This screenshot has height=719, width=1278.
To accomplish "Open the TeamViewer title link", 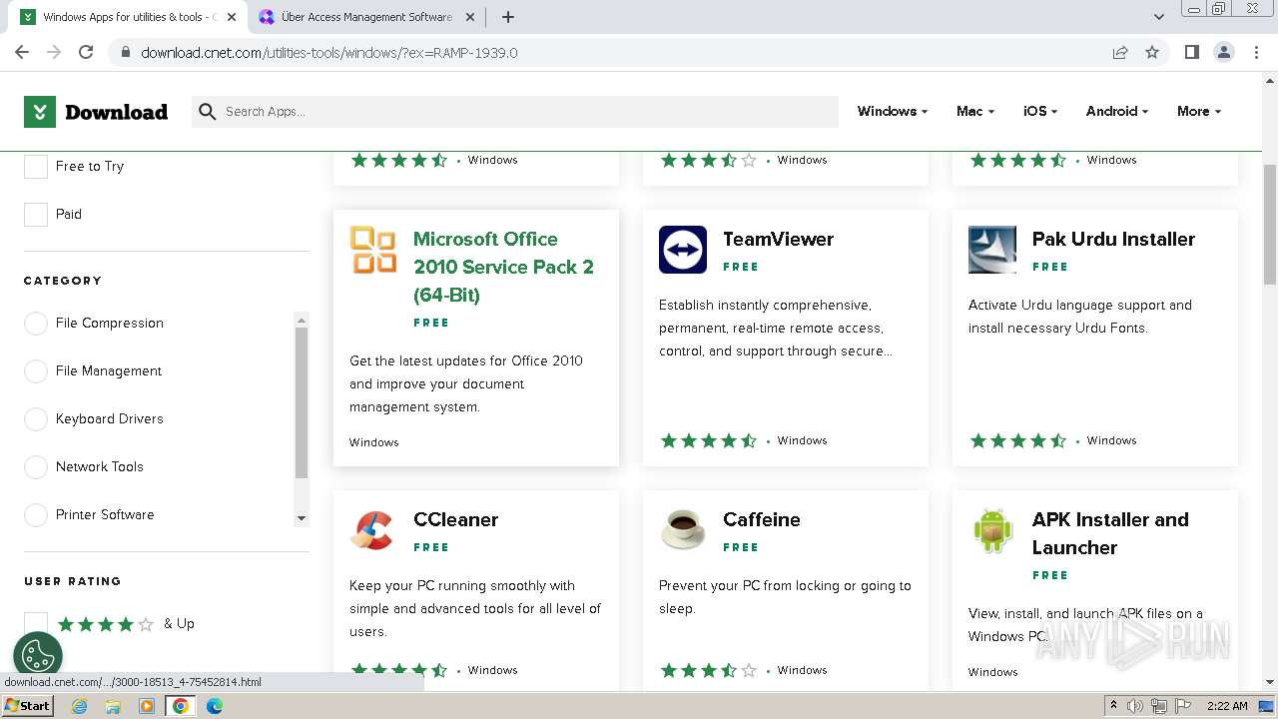I will pos(778,239).
